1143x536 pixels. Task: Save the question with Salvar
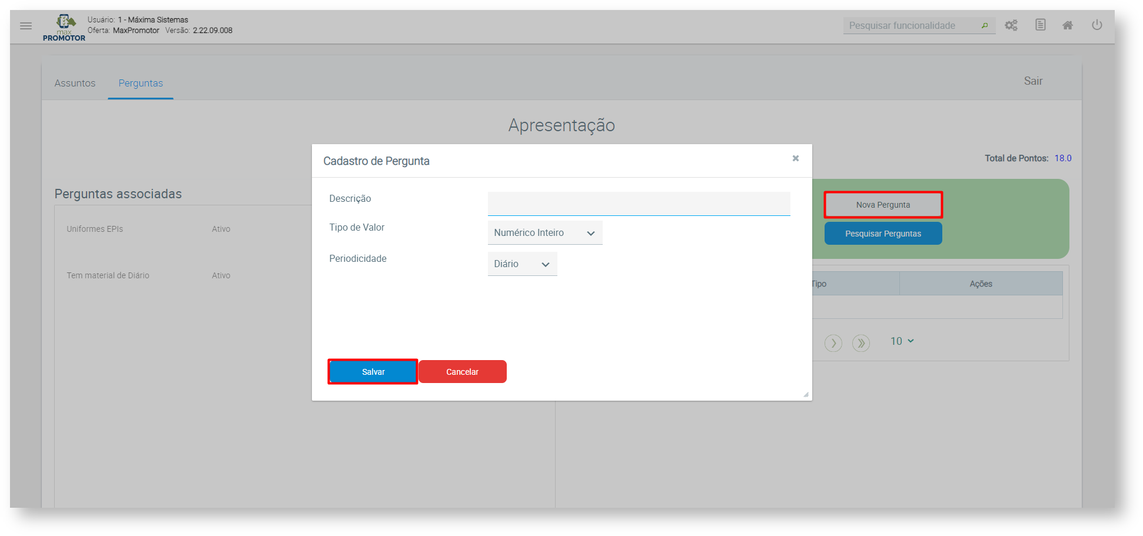[x=373, y=372]
